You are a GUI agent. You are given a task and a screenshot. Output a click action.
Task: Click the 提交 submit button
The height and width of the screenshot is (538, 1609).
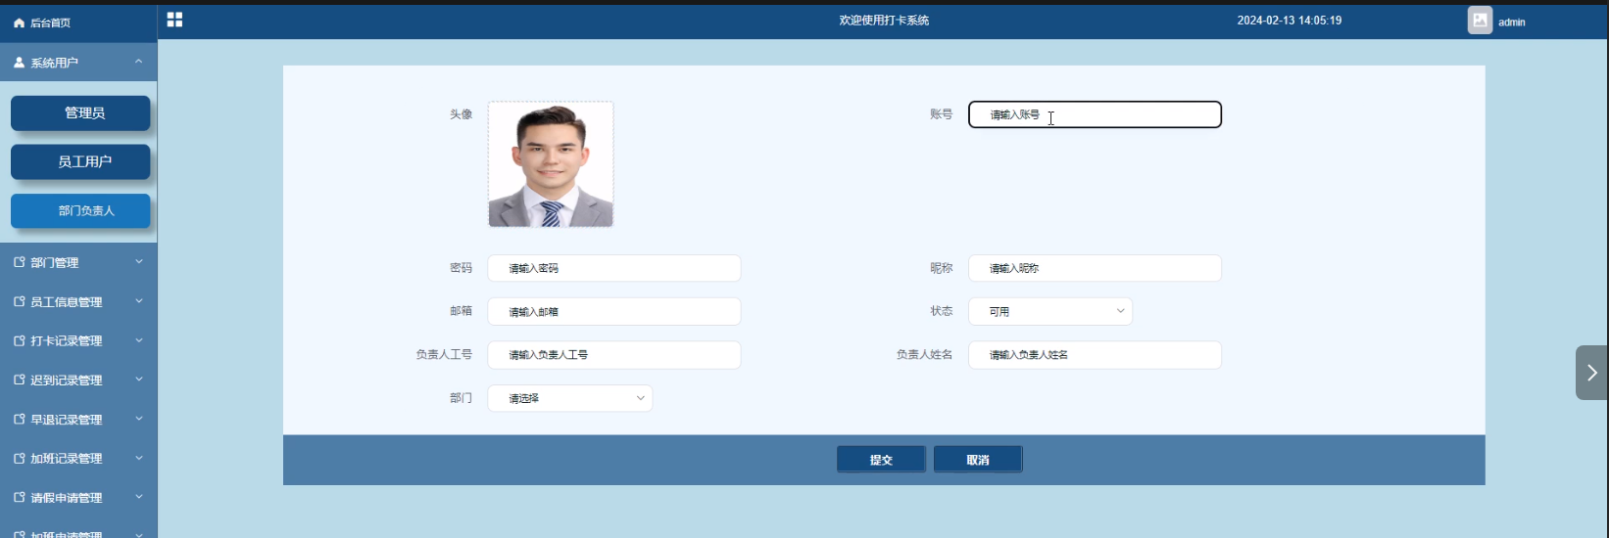pos(881,460)
